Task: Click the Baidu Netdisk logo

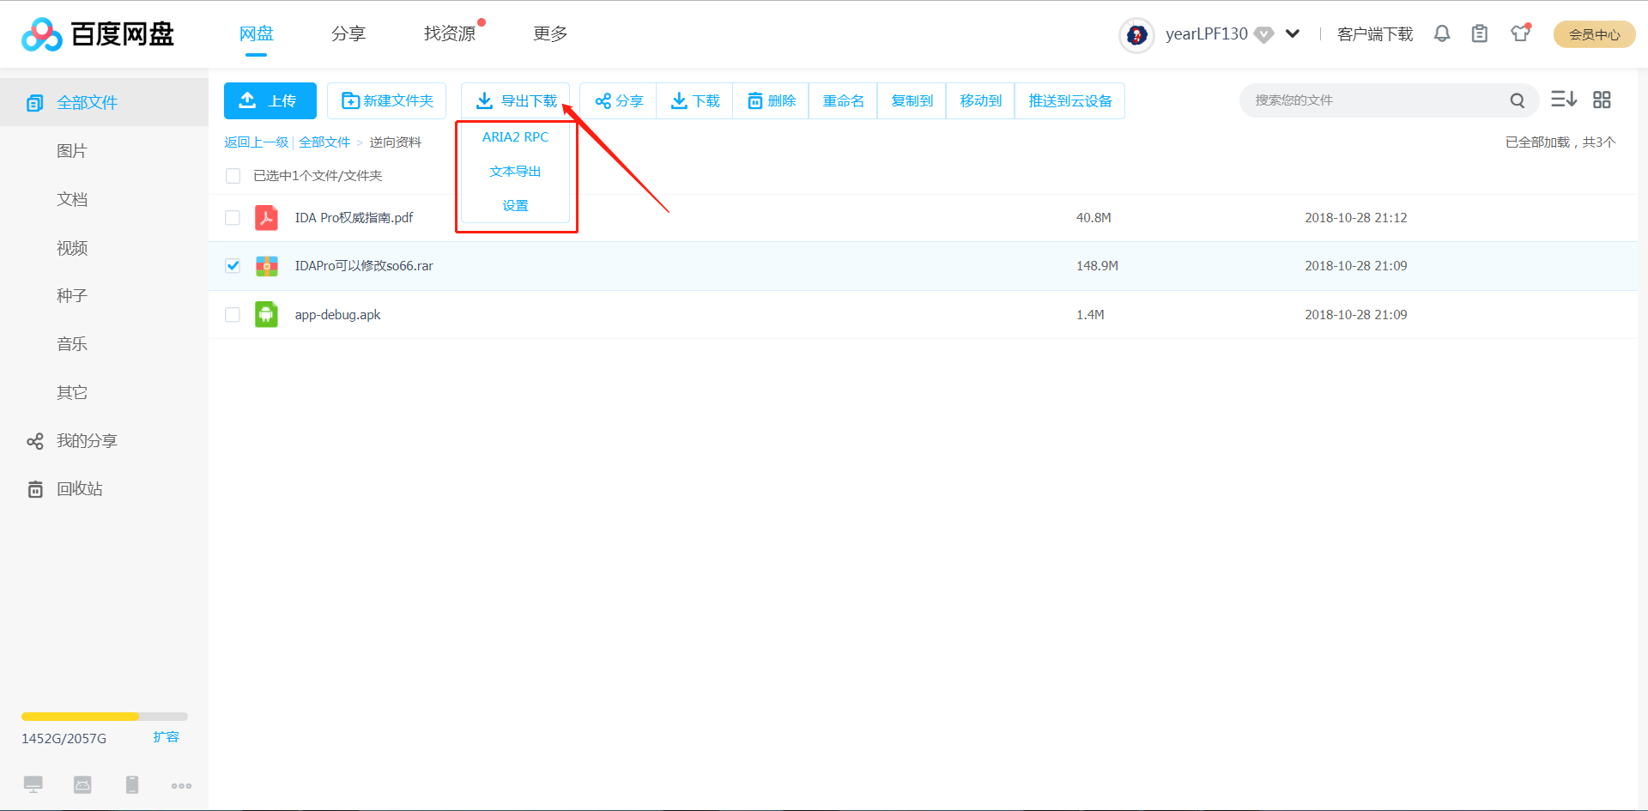Action: (x=97, y=34)
